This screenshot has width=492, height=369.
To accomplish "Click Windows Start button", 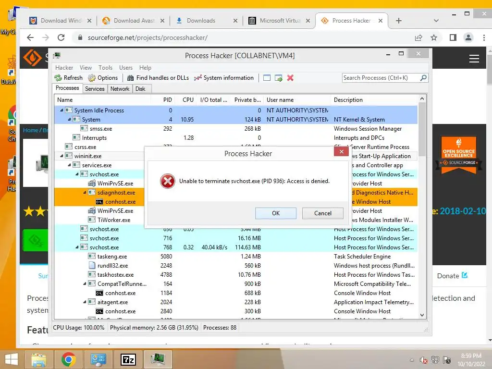I will [x=12, y=359].
